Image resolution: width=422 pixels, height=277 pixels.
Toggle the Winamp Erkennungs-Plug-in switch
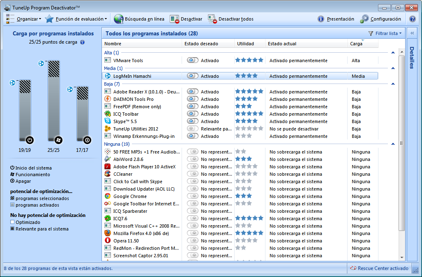click(x=192, y=136)
